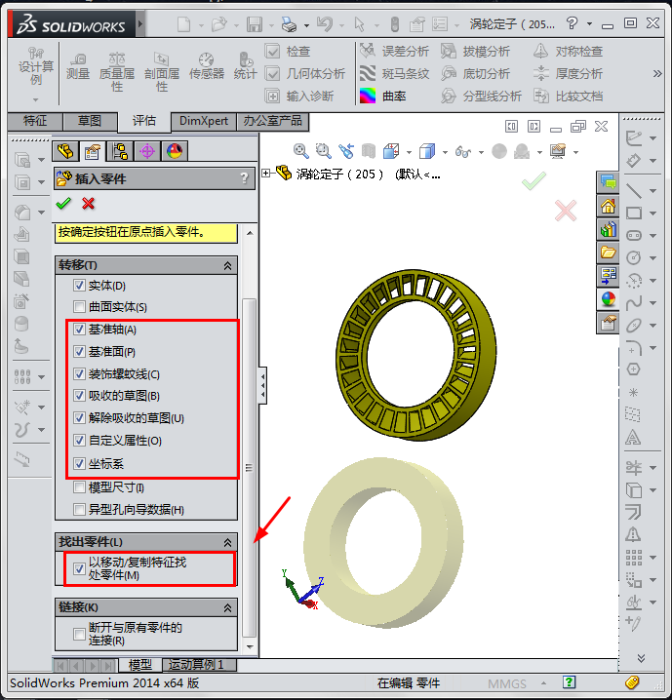Enable the 曲面实体(S) surface bodies checkbox
Viewport: 672px width, 700px height.
tap(80, 307)
